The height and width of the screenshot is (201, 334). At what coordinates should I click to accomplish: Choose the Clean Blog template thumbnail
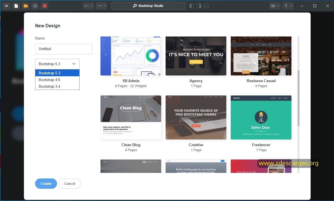click(131, 117)
